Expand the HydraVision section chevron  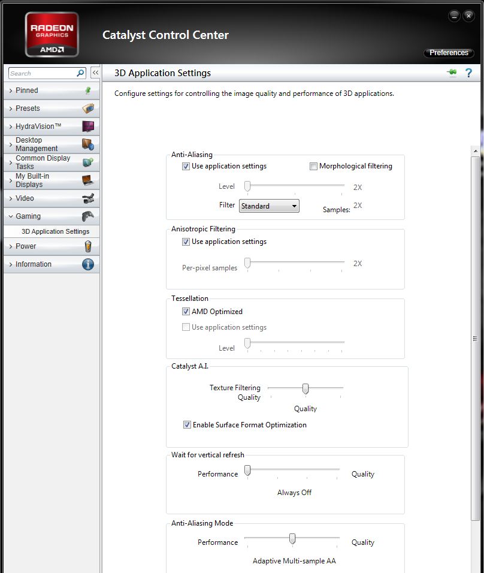(x=11, y=126)
